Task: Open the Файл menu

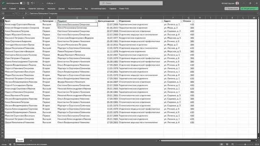Action: (4, 9)
